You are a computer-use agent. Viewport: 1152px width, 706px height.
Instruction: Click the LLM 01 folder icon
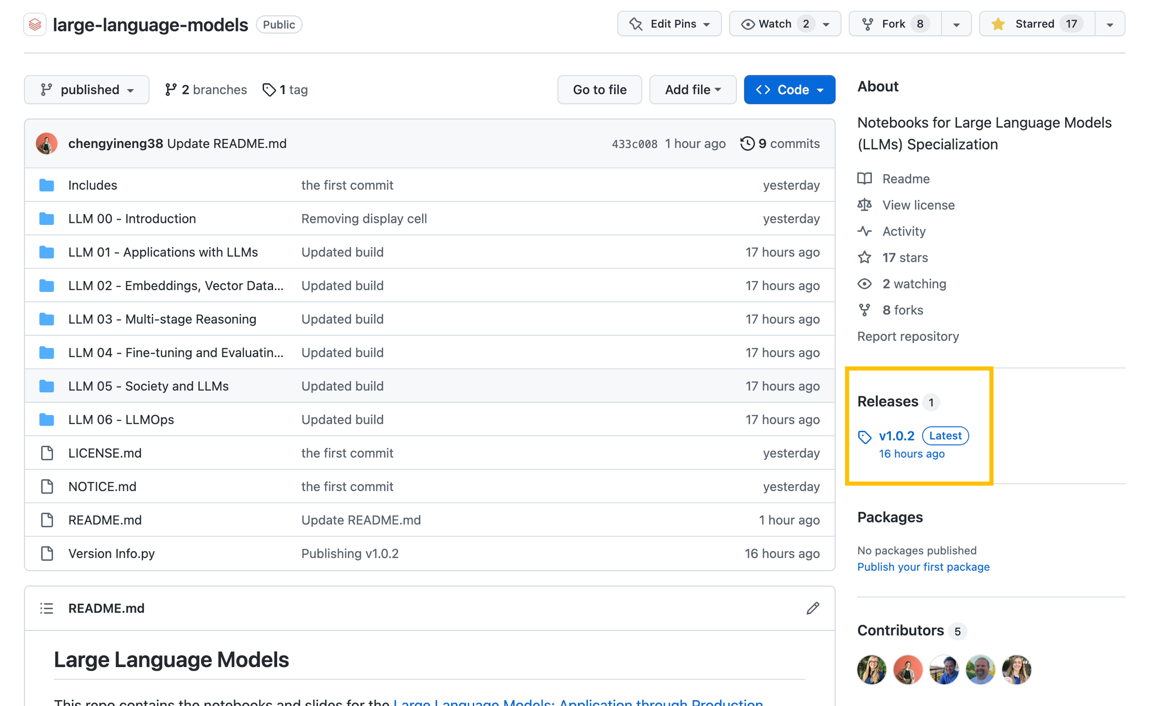coord(46,252)
